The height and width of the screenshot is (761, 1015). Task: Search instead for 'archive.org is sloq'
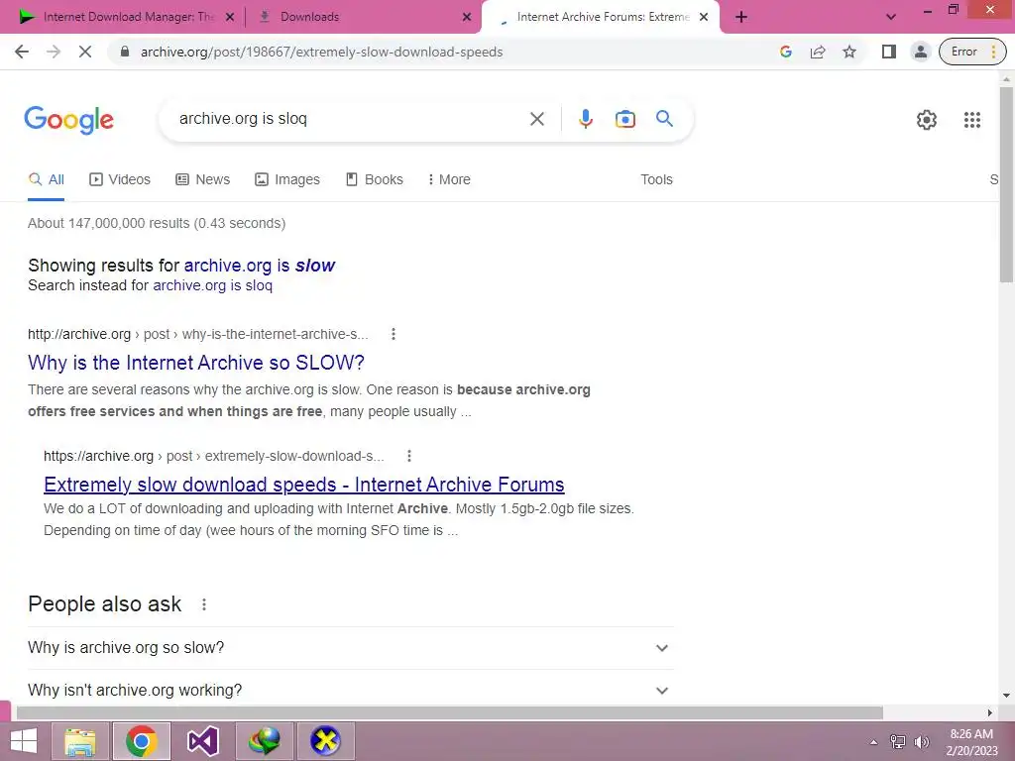212,285
